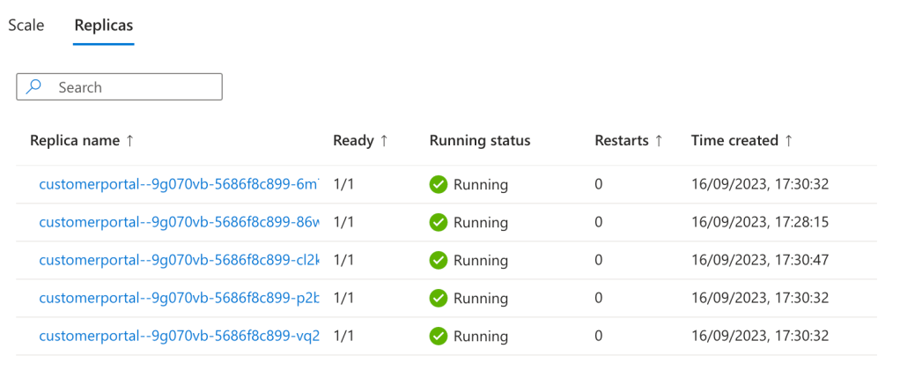Switch to the Scale tab

click(26, 26)
